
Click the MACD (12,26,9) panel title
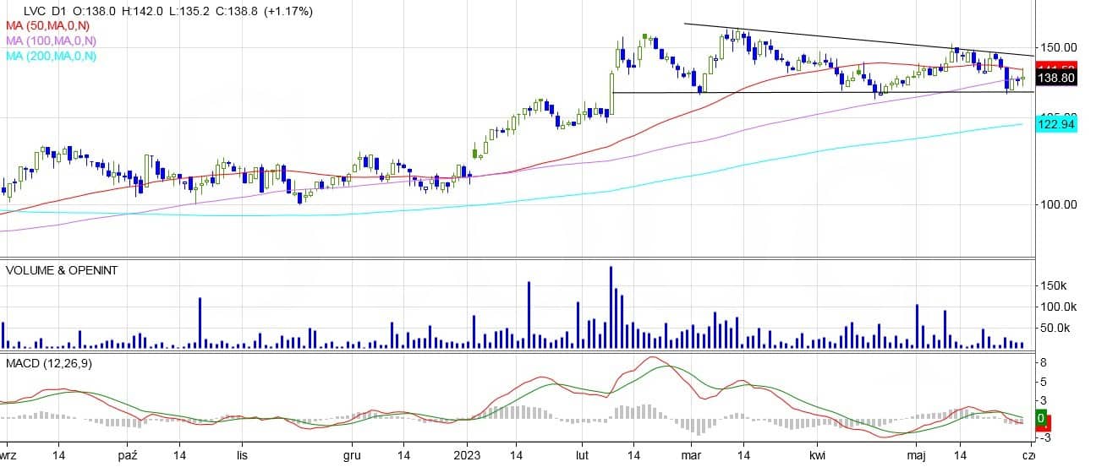(x=48, y=362)
